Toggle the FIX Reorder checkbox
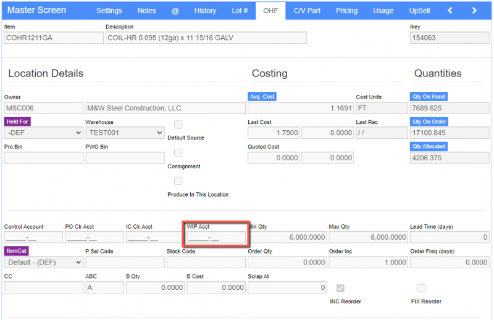494x320 pixels. pos(421,289)
